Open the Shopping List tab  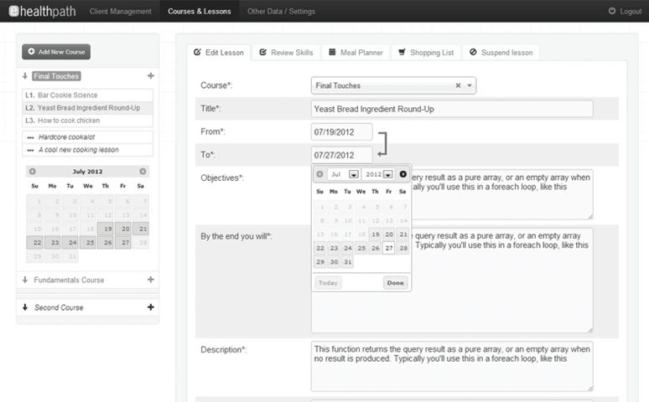[426, 52]
